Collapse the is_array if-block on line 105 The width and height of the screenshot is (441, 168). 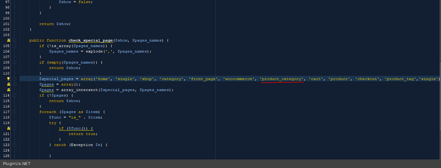[x=14, y=46]
